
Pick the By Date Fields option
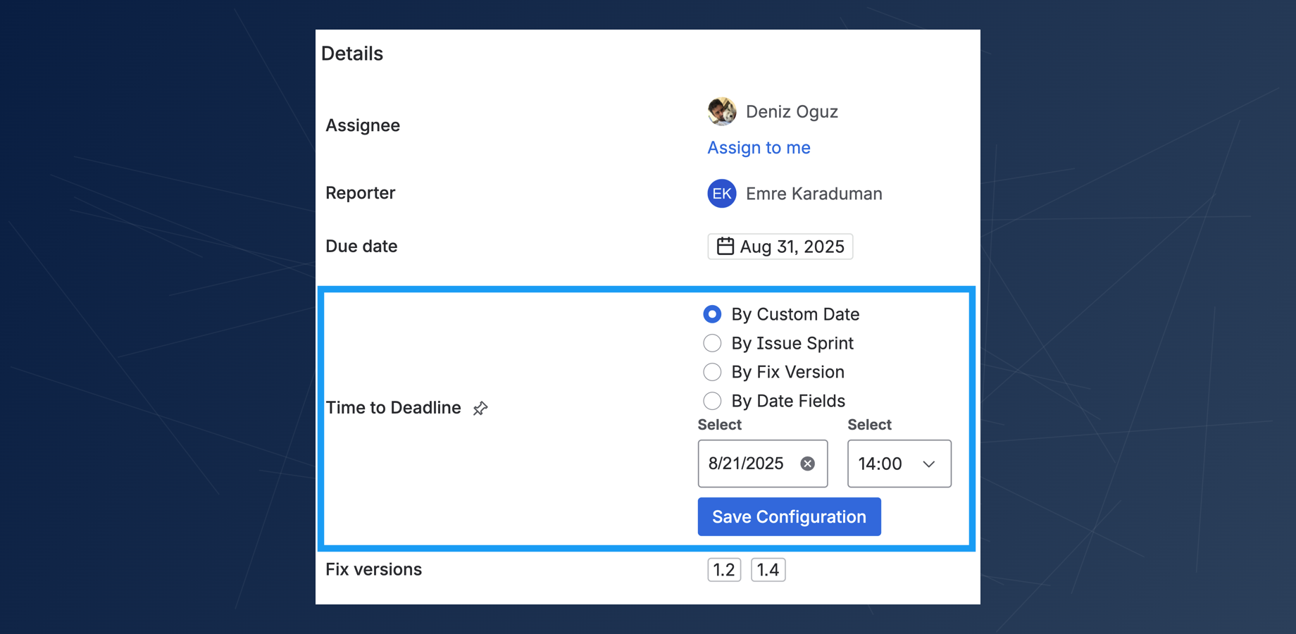tap(712, 401)
